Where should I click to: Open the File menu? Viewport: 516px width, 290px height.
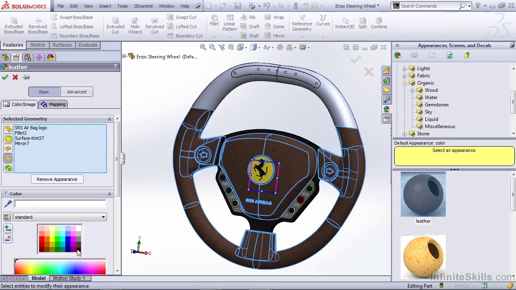coord(60,6)
